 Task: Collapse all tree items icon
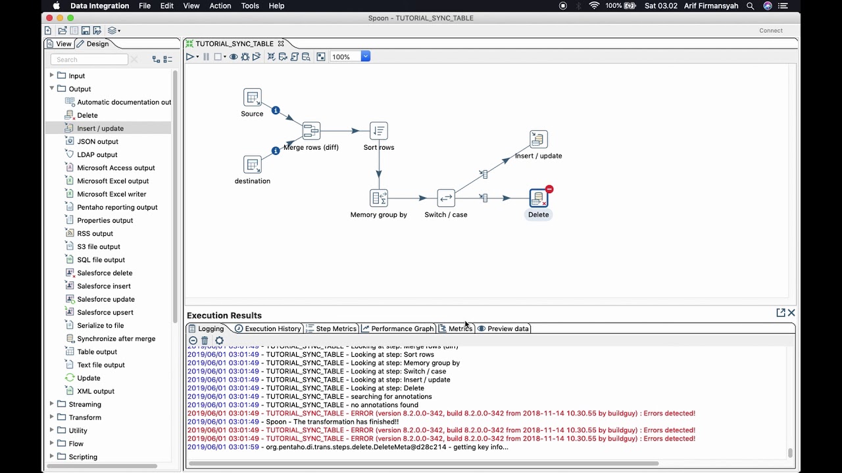(x=168, y=59)
